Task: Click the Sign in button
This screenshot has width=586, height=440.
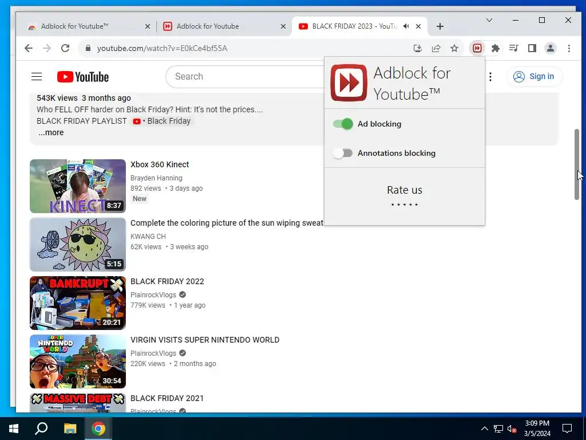Action: pyautogui.click(x=534, y=76)
